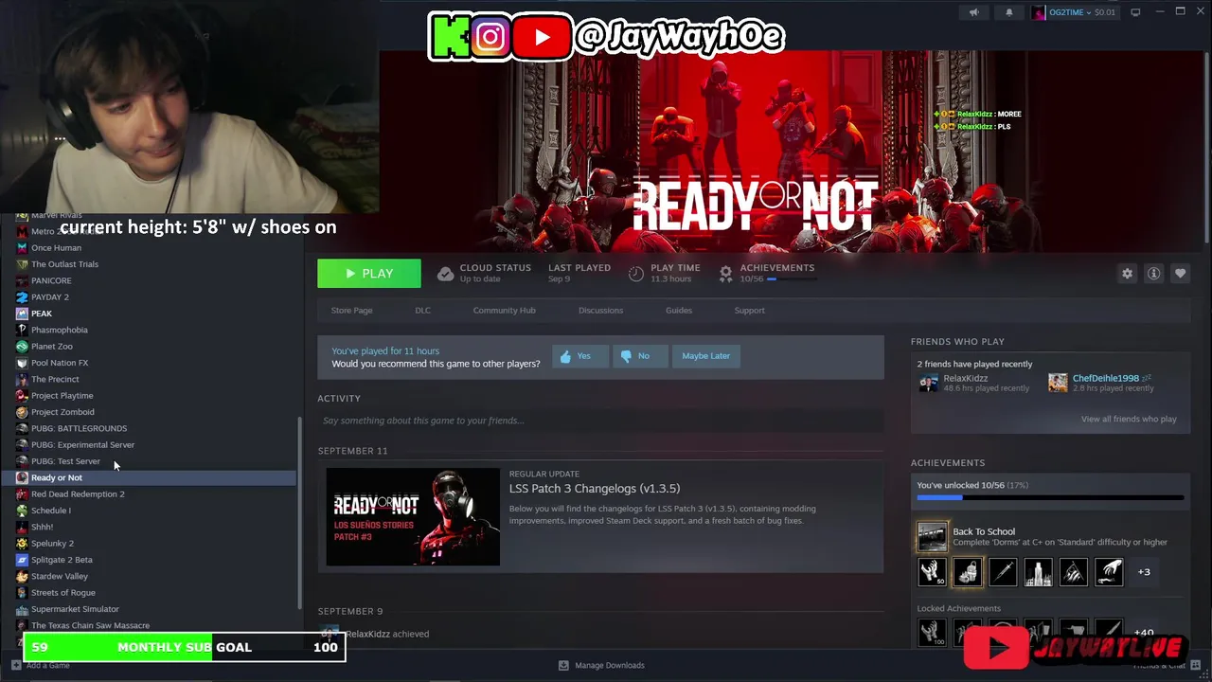The height and width of the screenshot is (682, 1212).
Task: Open the Back To School achievement thumbnail
Action: (x=933, y=537)
